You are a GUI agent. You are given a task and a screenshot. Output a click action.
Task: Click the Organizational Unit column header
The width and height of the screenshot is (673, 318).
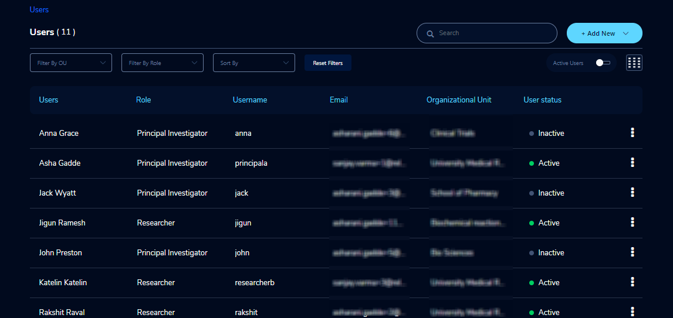(459, 100)
